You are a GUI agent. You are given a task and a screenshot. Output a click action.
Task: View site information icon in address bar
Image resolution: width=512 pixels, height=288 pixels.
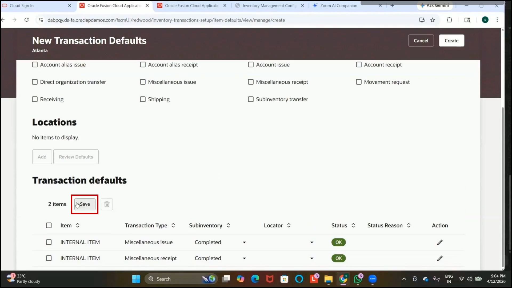click(x=41, y=20)
